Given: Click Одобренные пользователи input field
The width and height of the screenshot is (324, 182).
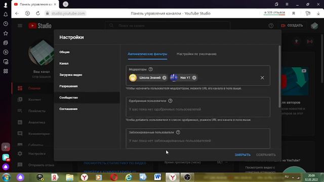Looking at the screenshot, I should pyautogui.click(x=198, y=107).
